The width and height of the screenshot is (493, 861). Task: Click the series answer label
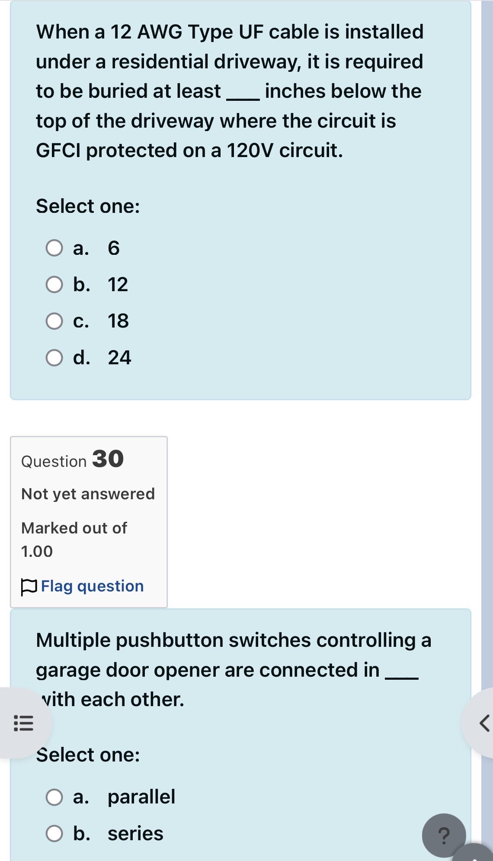135,833
